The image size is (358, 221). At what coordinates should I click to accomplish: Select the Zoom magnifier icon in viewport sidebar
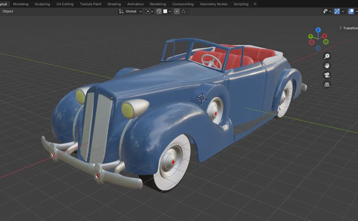coord(326,56)
